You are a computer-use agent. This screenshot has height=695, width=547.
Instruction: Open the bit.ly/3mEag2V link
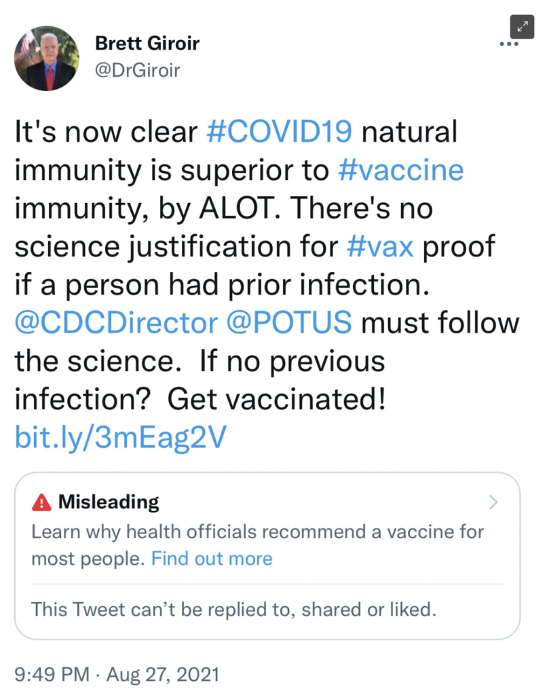(119, 439)
